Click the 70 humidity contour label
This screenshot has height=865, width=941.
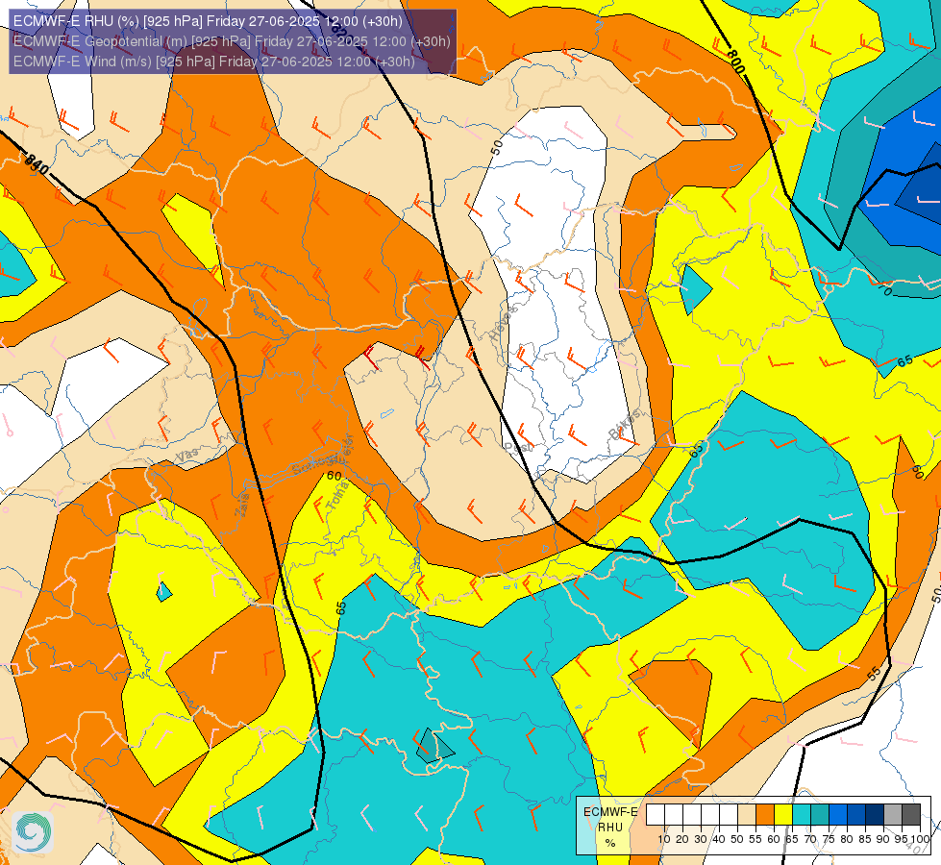coord(884,289)
